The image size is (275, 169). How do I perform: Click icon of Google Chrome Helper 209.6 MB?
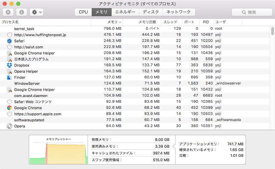tap(9, 53)
